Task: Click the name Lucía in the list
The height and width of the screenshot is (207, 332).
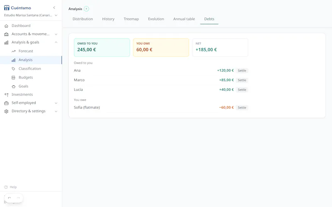Action: pyautogui.click(x=78, y=89)
